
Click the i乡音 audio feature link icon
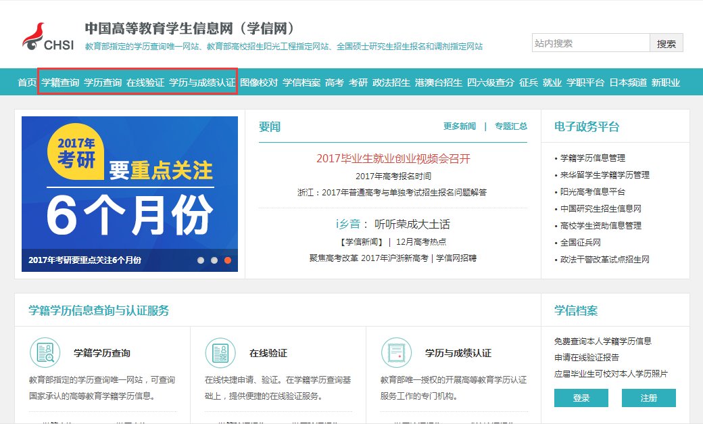[x=349, y=223]
